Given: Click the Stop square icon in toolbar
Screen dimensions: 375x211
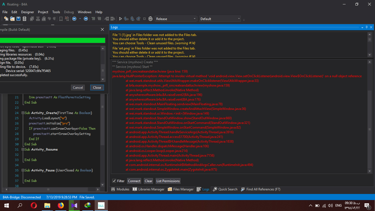Looking at the screenshot, I should pyautogui.click(x=144, y=19).
